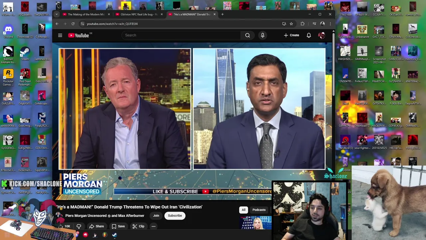Open YouTube notifications bell
Viewport: 426px width, 240px height.
tap(309, 35)
